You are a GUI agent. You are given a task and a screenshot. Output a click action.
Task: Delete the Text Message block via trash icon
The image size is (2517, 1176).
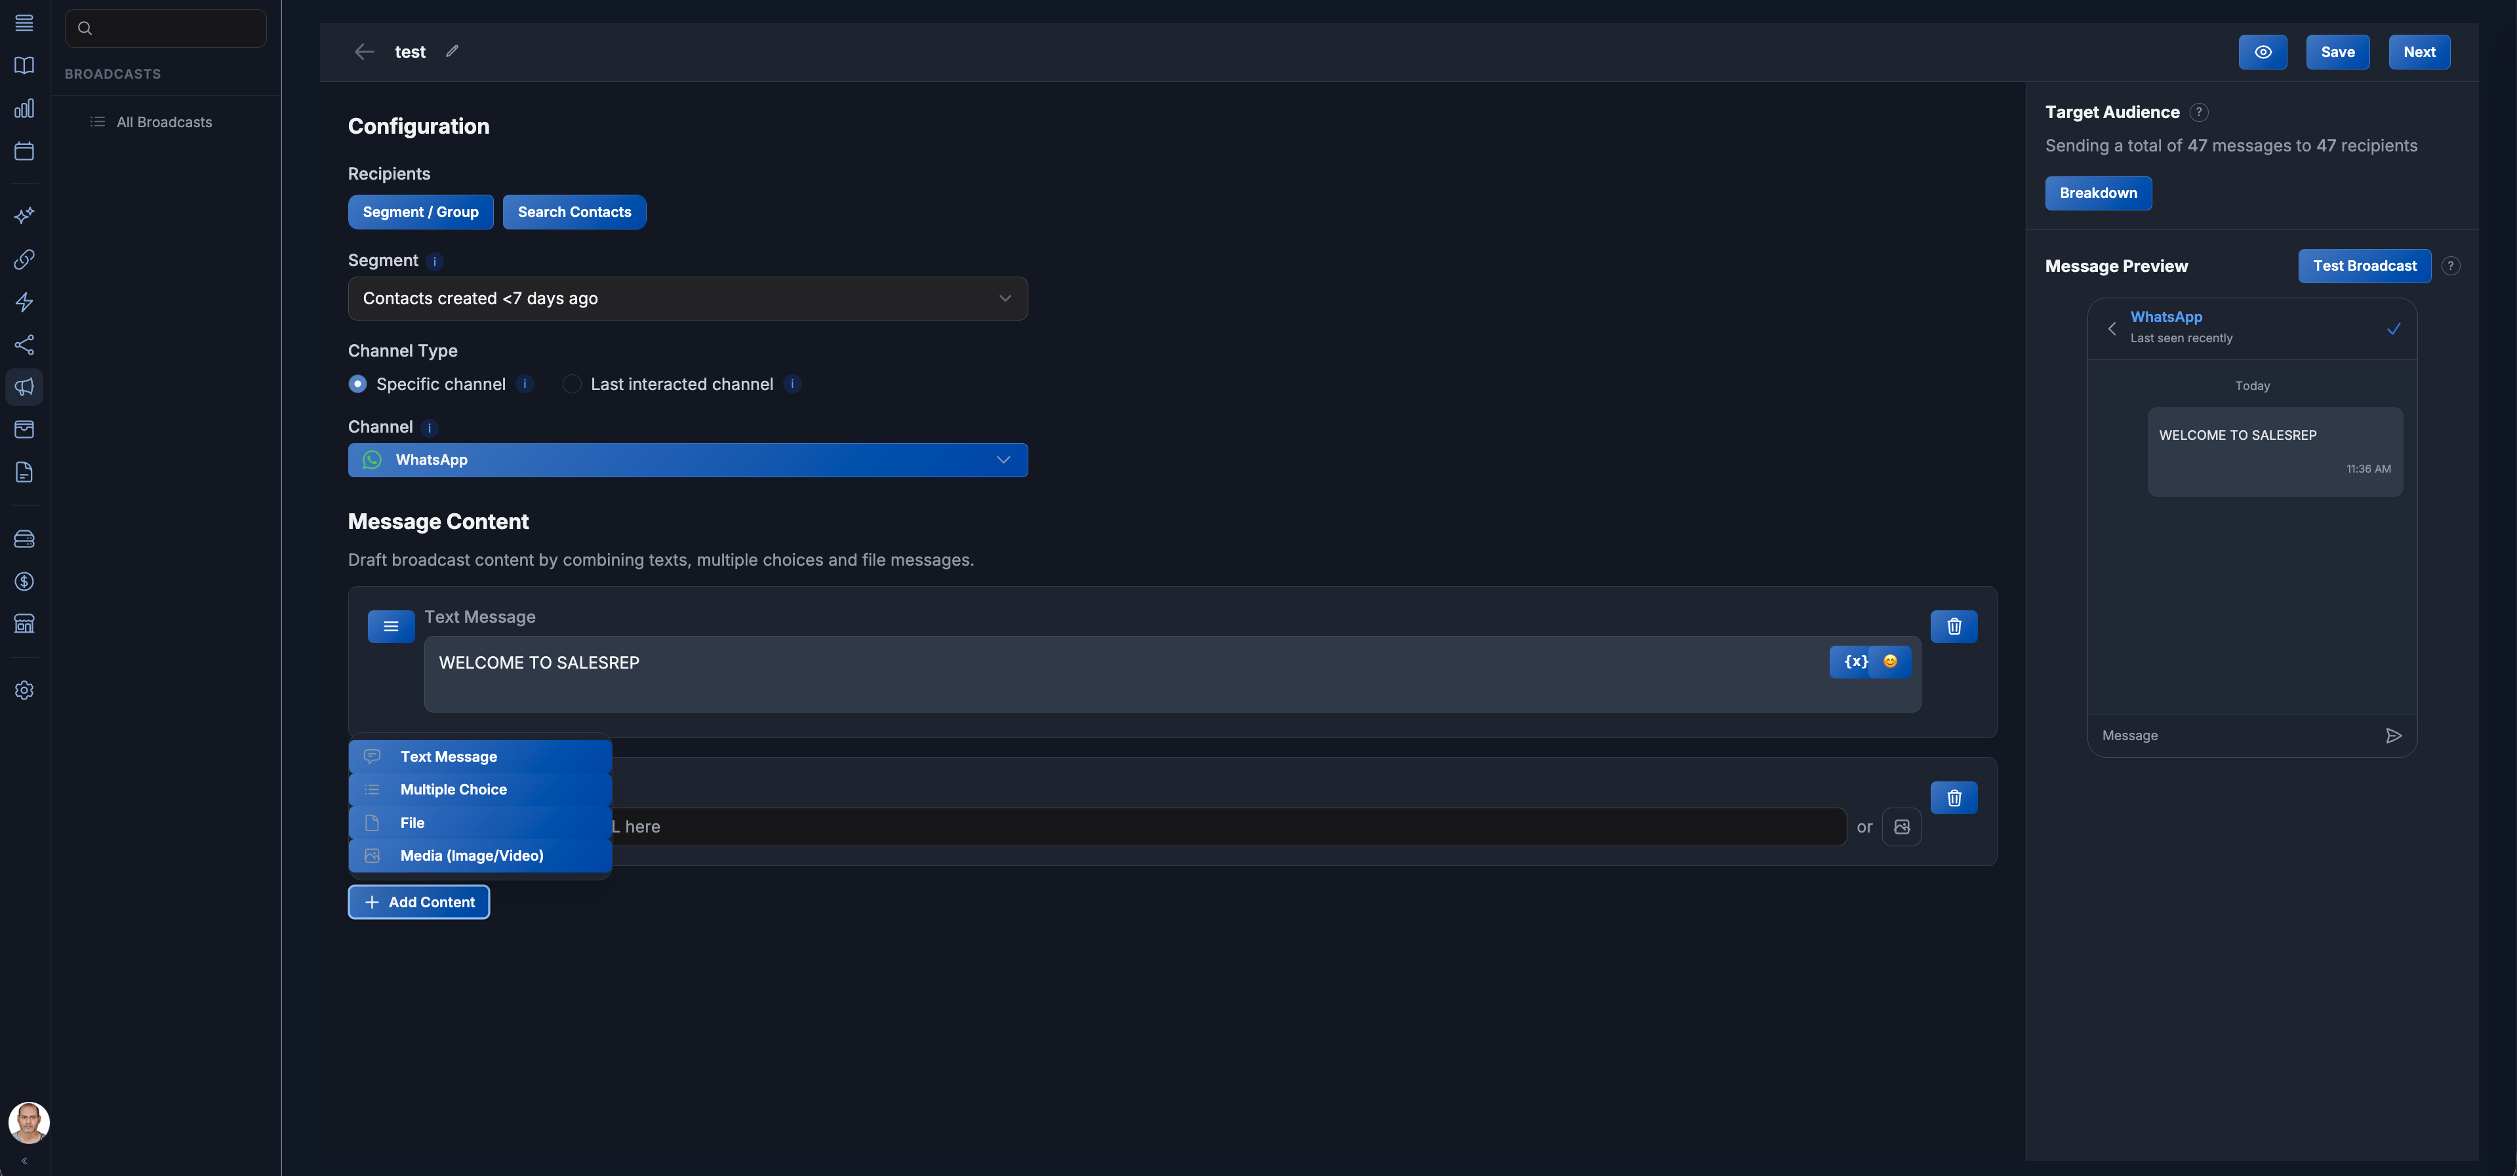tap(1954, 626)
